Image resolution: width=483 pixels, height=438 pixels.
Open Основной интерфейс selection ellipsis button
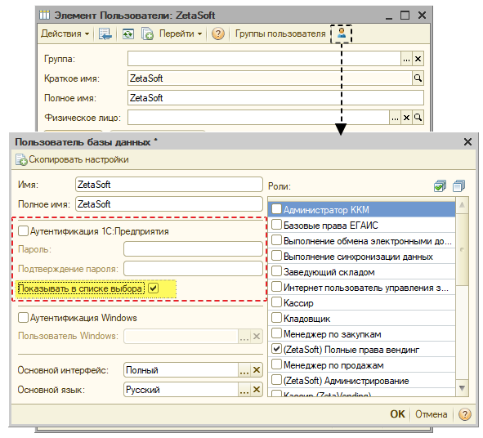coord(244,370)
